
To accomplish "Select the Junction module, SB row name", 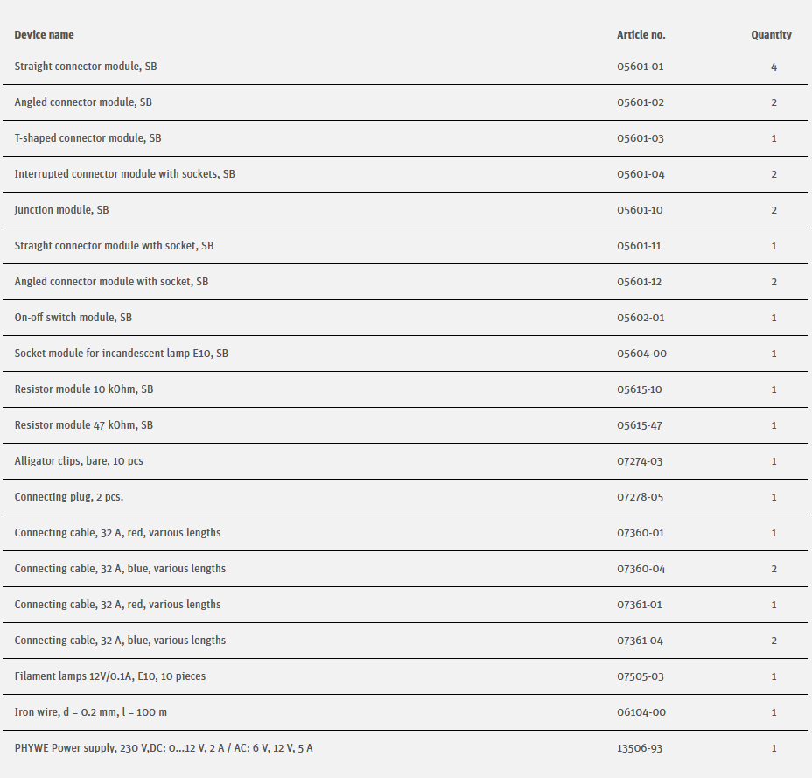I will tap(61, 210).
